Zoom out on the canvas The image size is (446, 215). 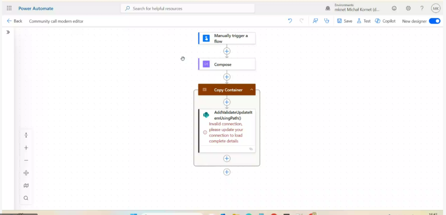tap(26, 161)
